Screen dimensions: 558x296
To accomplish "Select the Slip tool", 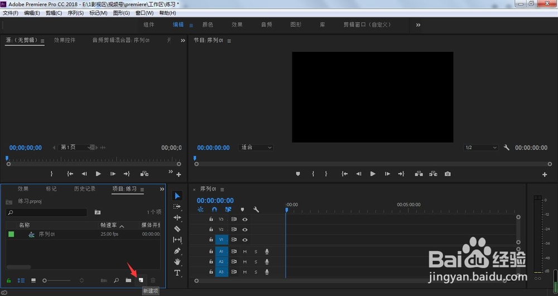I will click(x=177, y=240).
